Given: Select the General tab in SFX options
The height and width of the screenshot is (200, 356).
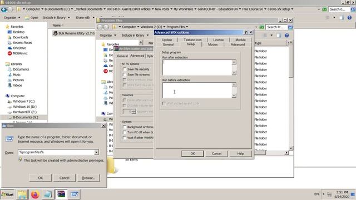Looking at the screenshot, I should coord(168,44).
